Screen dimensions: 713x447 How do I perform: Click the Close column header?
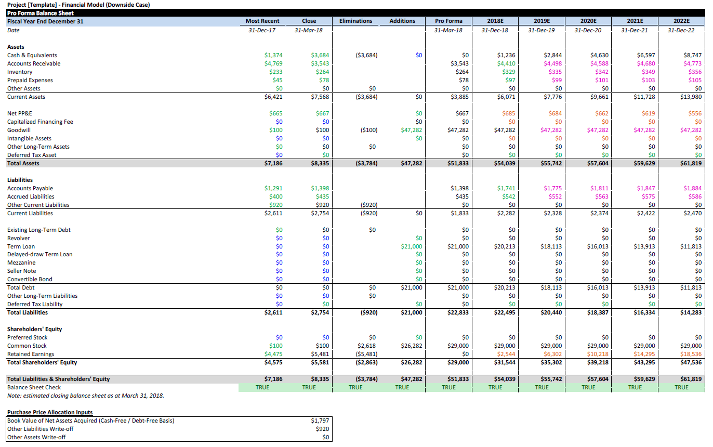pos(309,21)
